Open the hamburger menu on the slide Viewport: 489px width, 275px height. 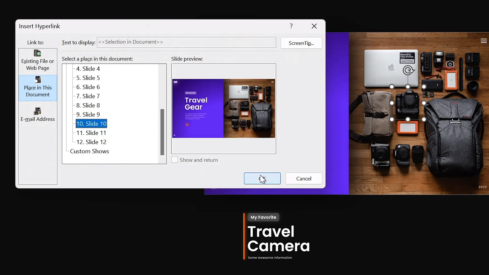(x=484, y=41)
